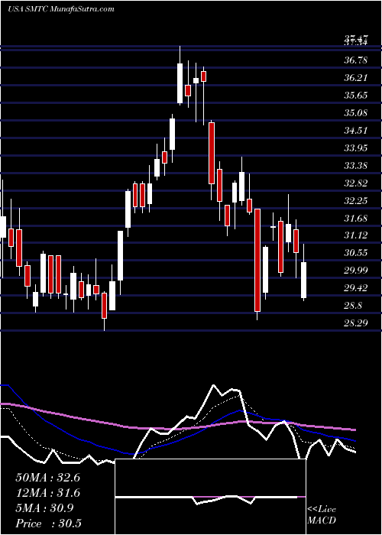The width and height of the screenshot is (382, 535).
Task: Click the 29.42 price axis label
Action: point(356,287)
